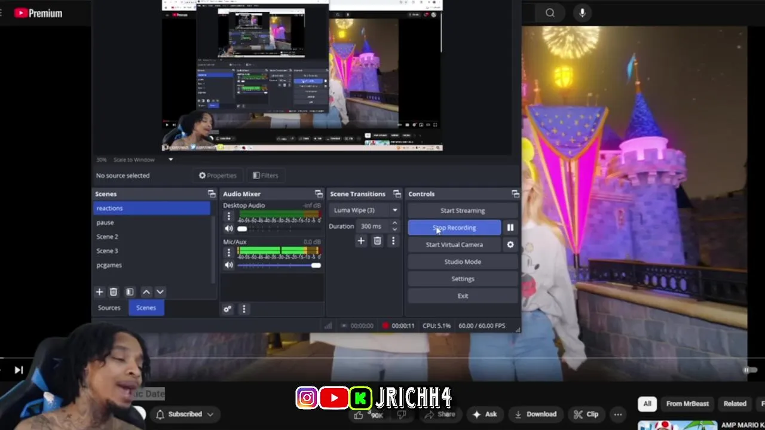Select Scene 2 in the list
765x430 pixels.
pyautogui.click(x=152, y=236)
